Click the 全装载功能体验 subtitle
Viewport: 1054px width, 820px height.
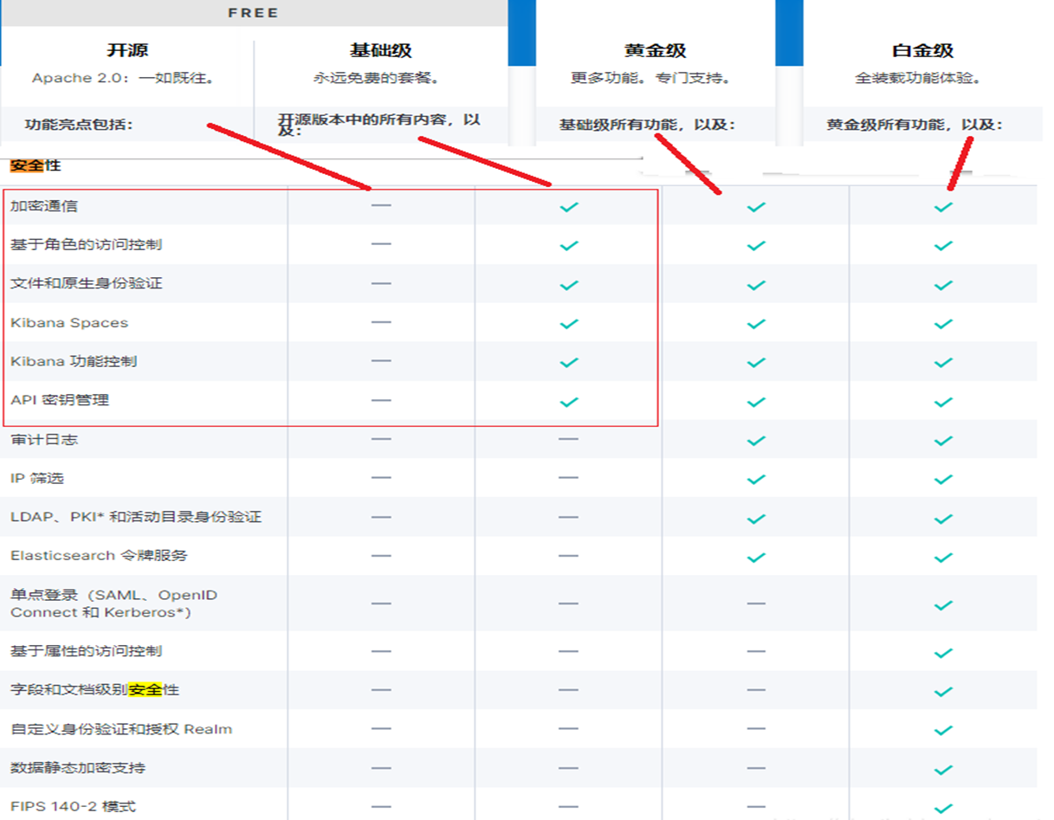(x=918, y=78)
